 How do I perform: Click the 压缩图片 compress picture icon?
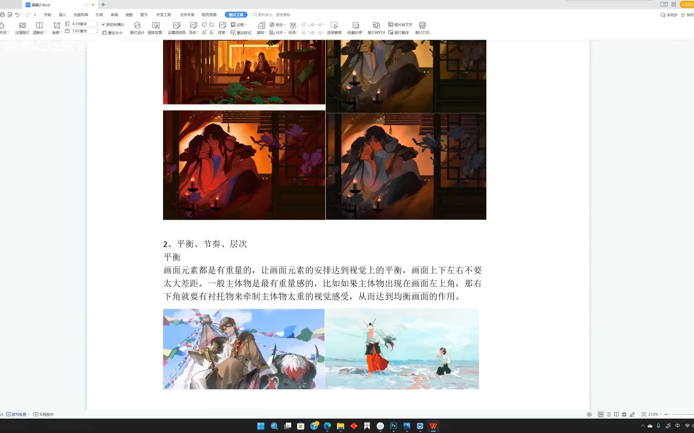click(x=22, y=28)
